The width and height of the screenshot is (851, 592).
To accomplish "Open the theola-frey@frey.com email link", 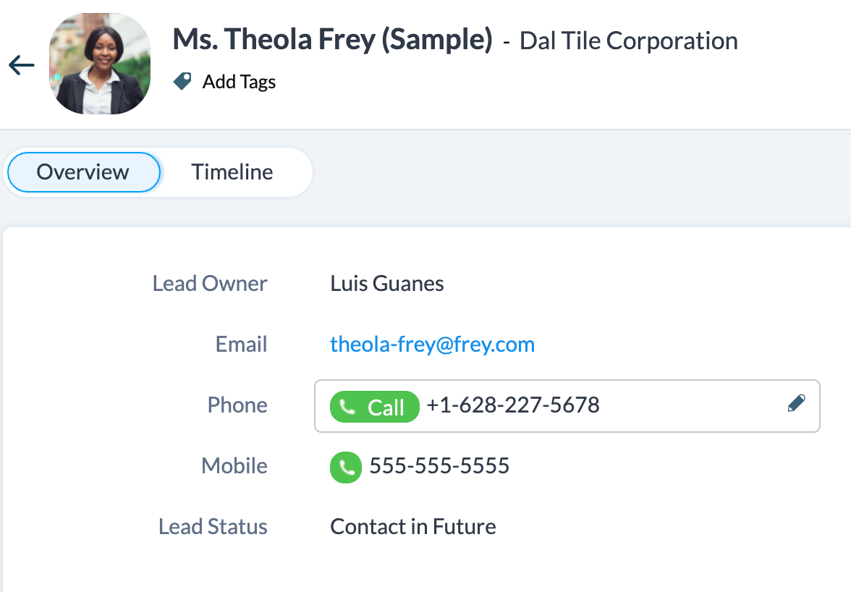I will [432, 344].
